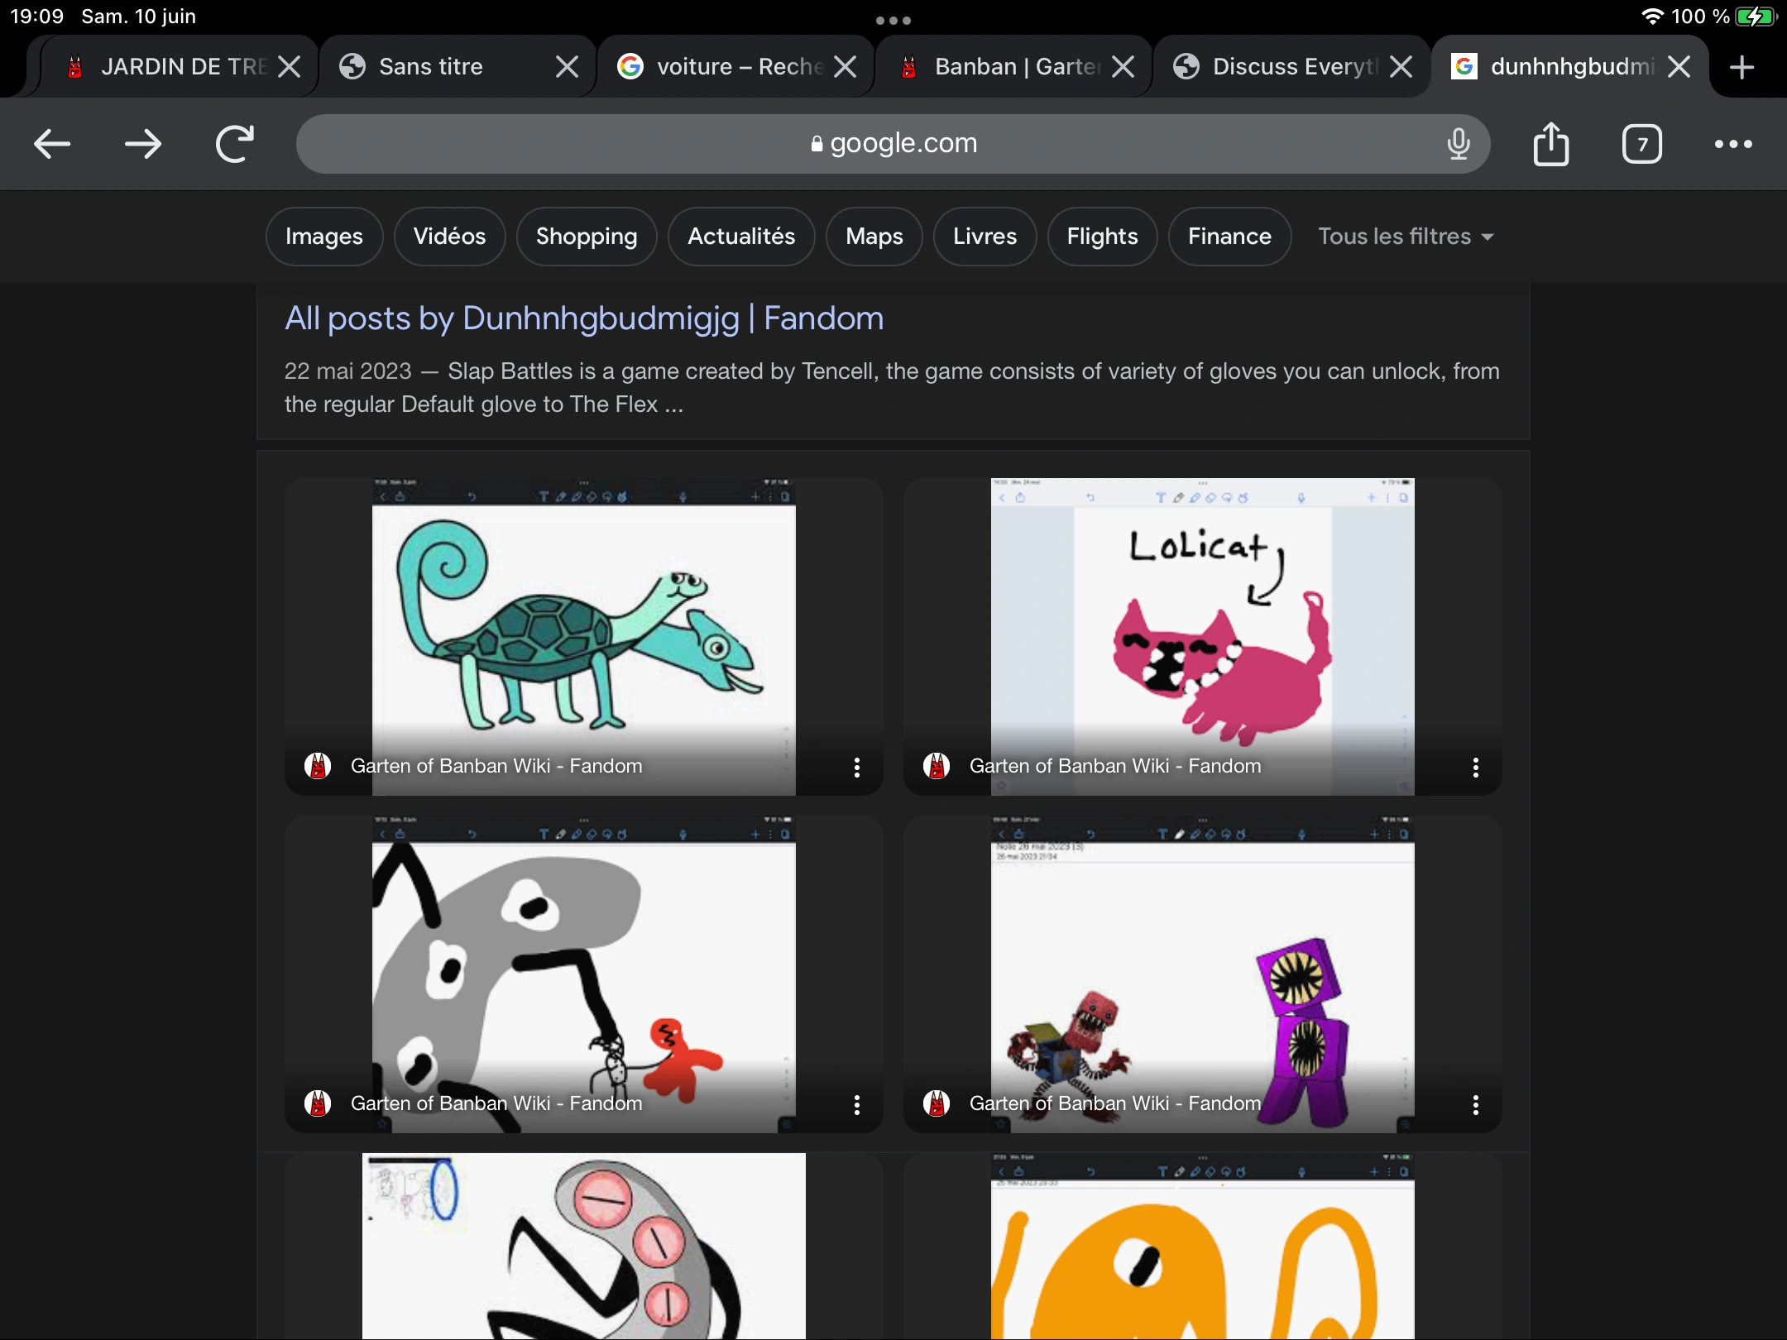Tap the google.com address bar

pyautogui.click(x=893, y=144)
